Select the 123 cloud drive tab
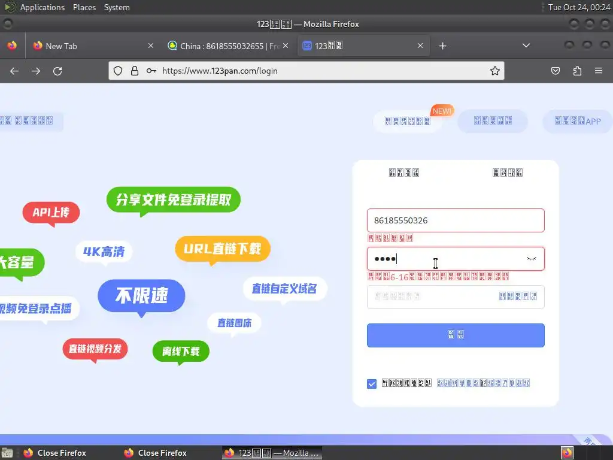Image resolution: width=613 pixels, height=460 pixels. [363, 46]
